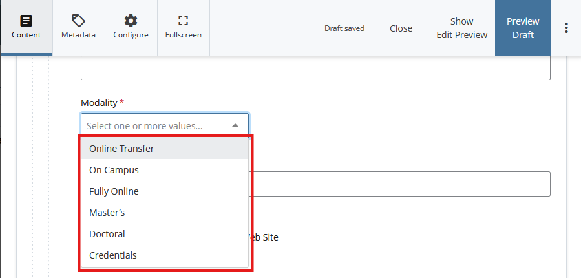Click the 'Draft saved' status text
Viewport: 581px width, 278px height.
(344, 28)
